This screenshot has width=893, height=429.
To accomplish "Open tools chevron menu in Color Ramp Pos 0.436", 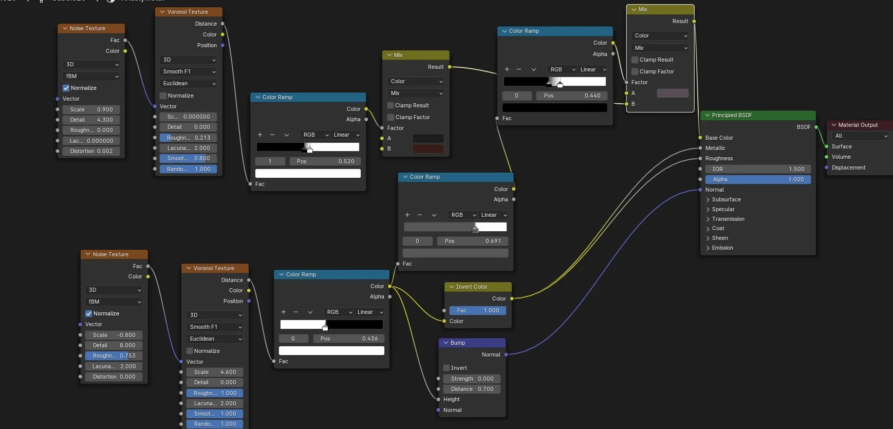I will tap(310, 312).
